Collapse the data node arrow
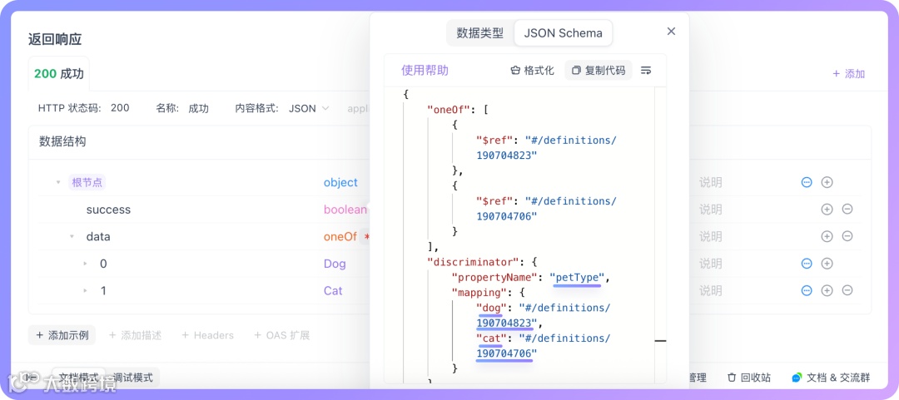899x400 pixels. click(x=72, y=237)
